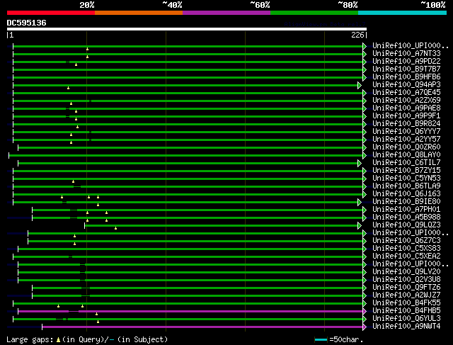Click the 226 end position label
Screen dimensions: 453x345
tap(357, 35)
